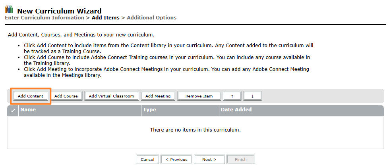Move item down with the down arrow
This screenshot has height=168, width=389.
coord(252,96)
